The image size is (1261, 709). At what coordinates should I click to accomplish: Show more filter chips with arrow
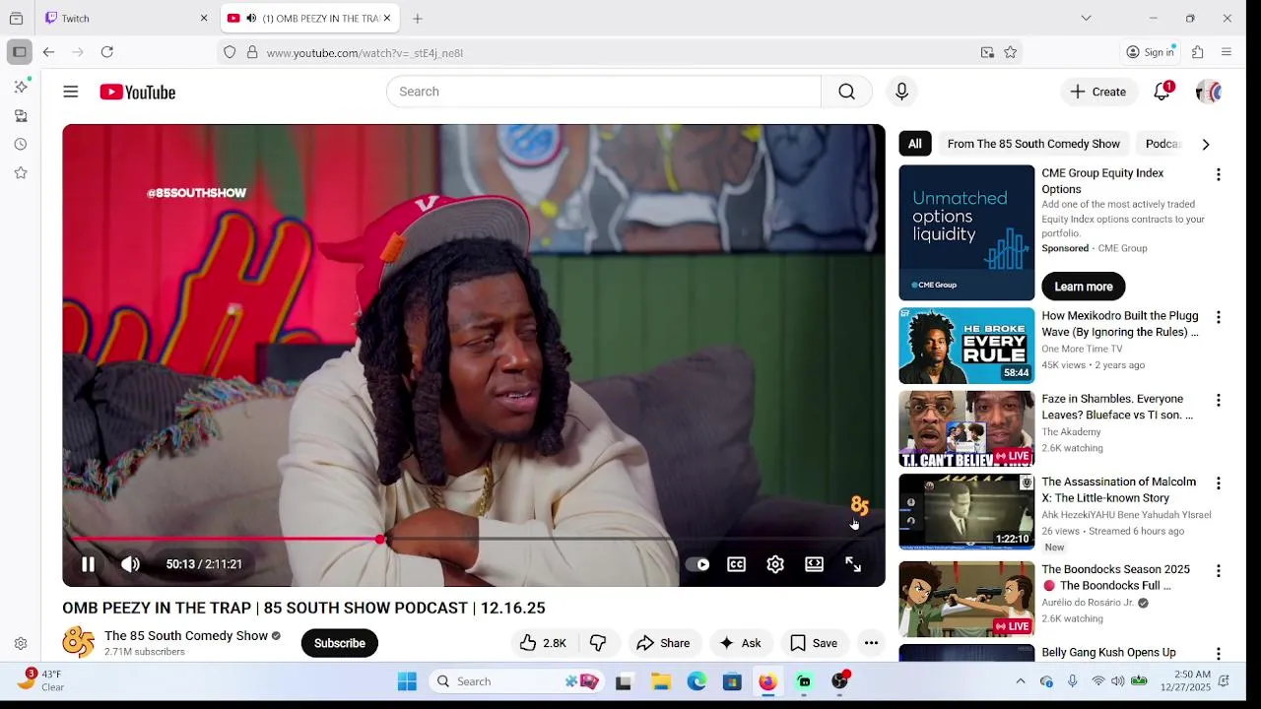[1205, 144]
